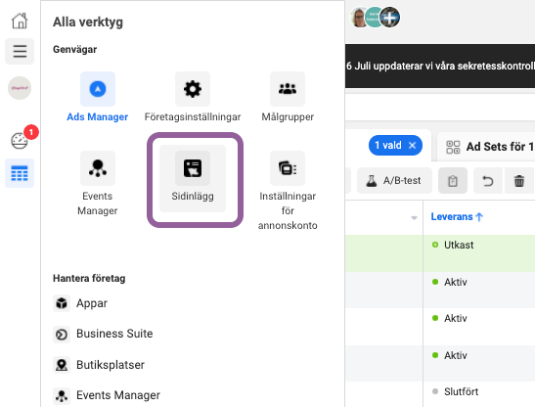
Task: Open Ads Manager shortcut
Action: pos(98,97)
